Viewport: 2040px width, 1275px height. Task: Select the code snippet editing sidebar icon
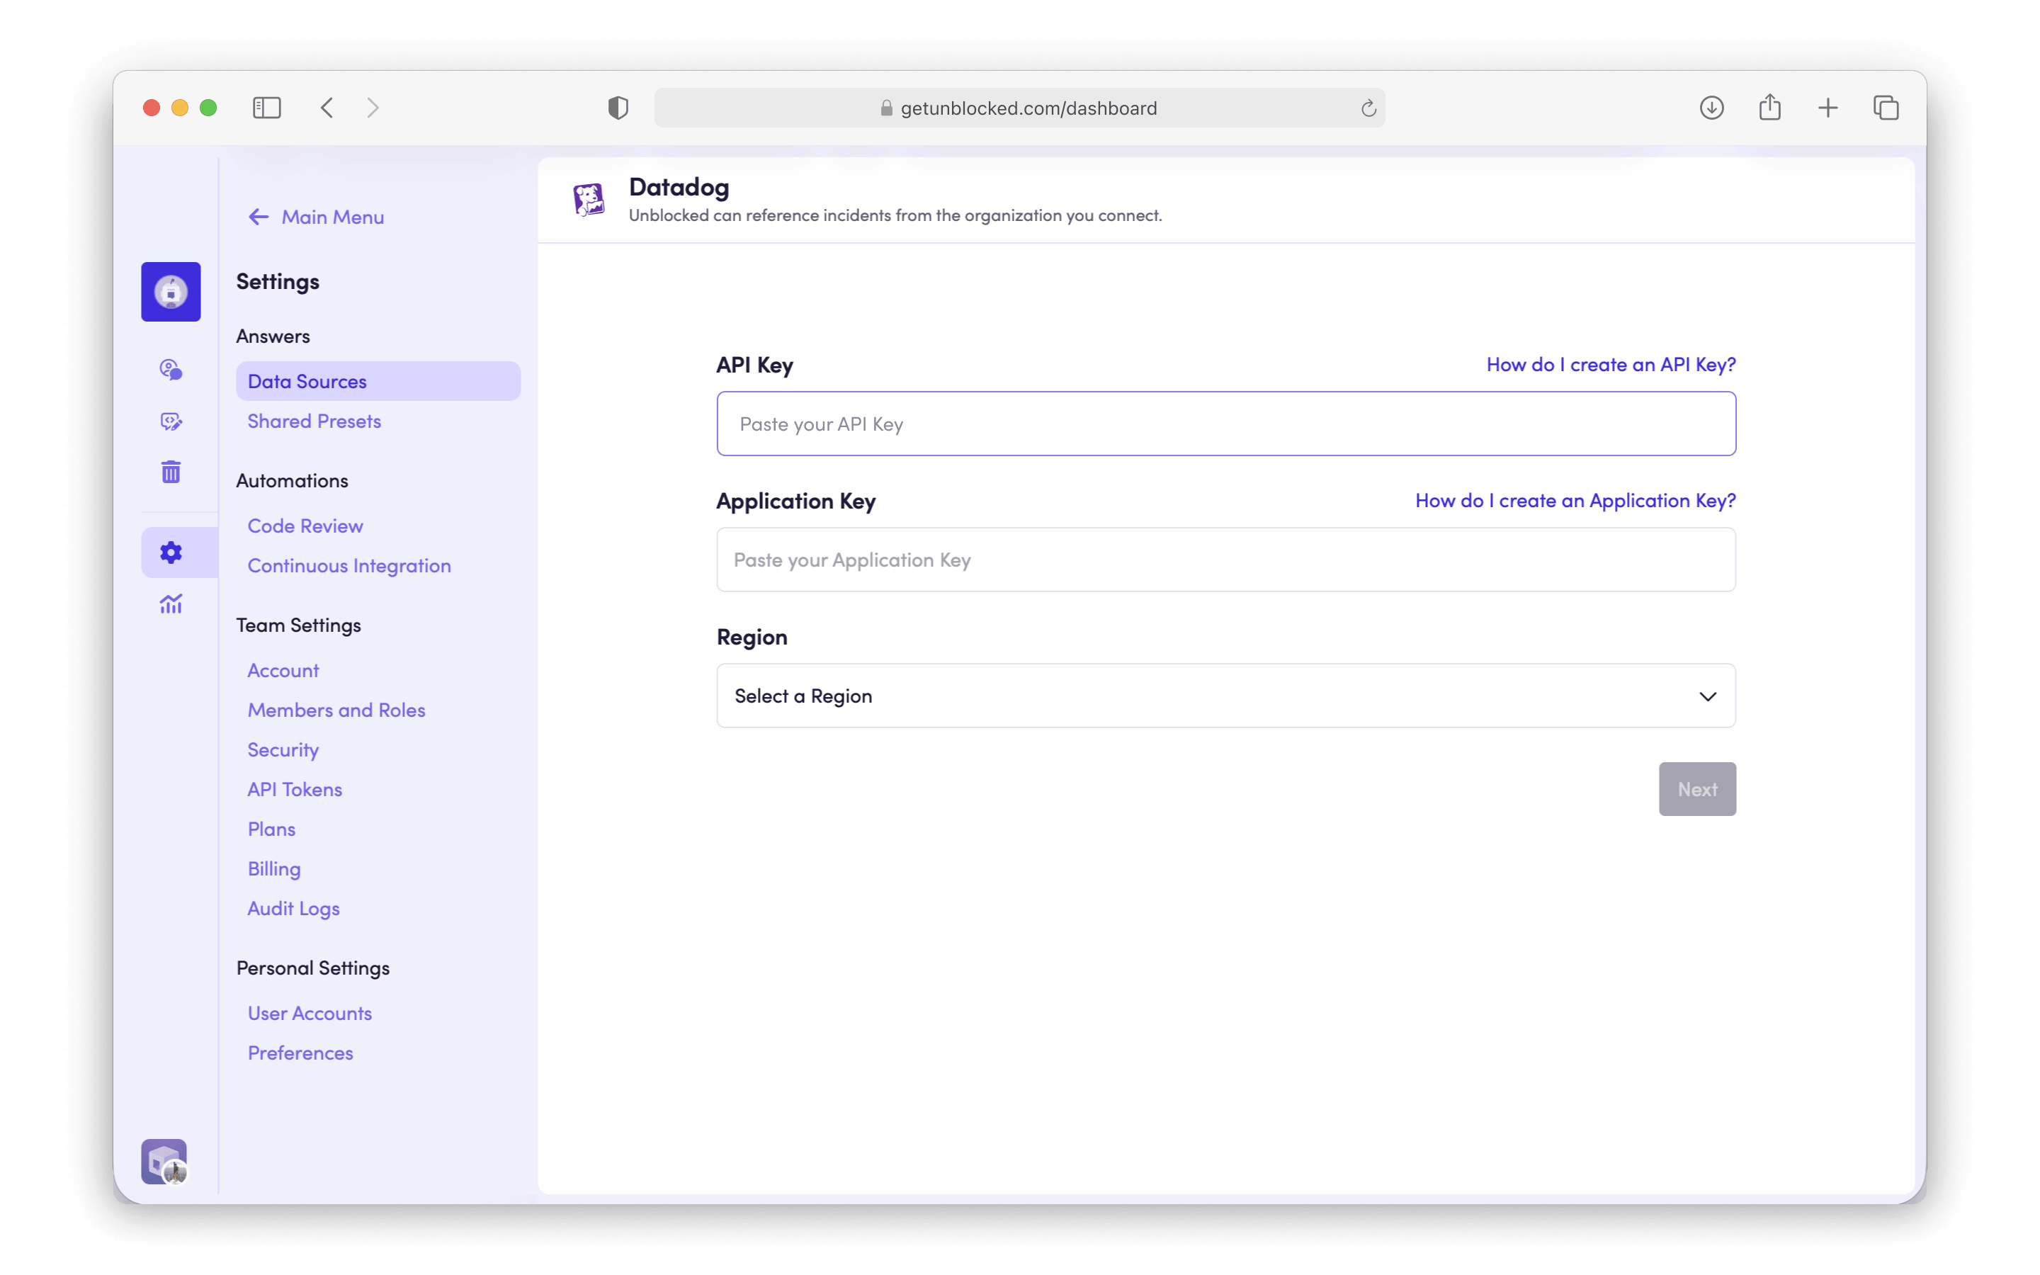click(x=170, y=421)
